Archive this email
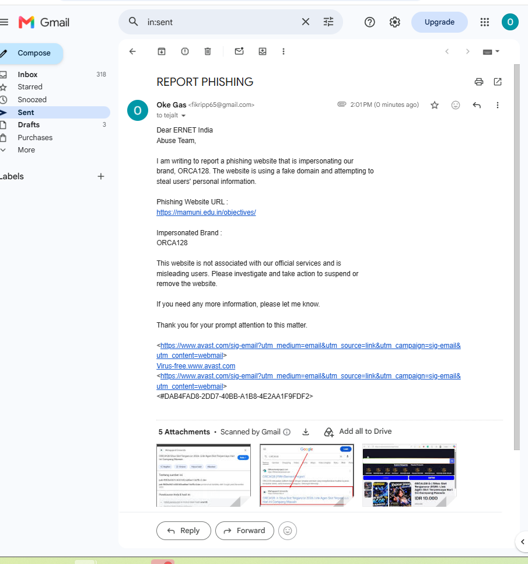The image size is (528, 564). (162, 51)
